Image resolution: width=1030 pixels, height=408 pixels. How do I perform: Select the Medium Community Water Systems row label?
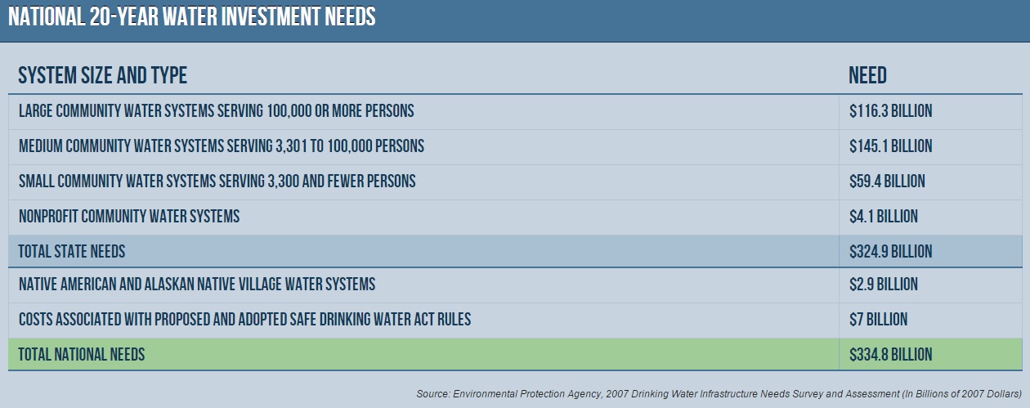(222, 146)
